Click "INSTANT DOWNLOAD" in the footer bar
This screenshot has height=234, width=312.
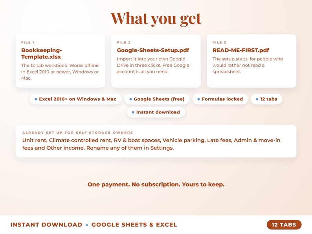46,225
